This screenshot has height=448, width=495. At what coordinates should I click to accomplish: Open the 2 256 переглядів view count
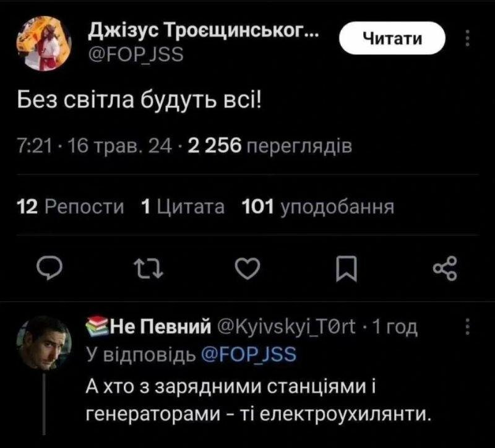[x=270, y=147]
